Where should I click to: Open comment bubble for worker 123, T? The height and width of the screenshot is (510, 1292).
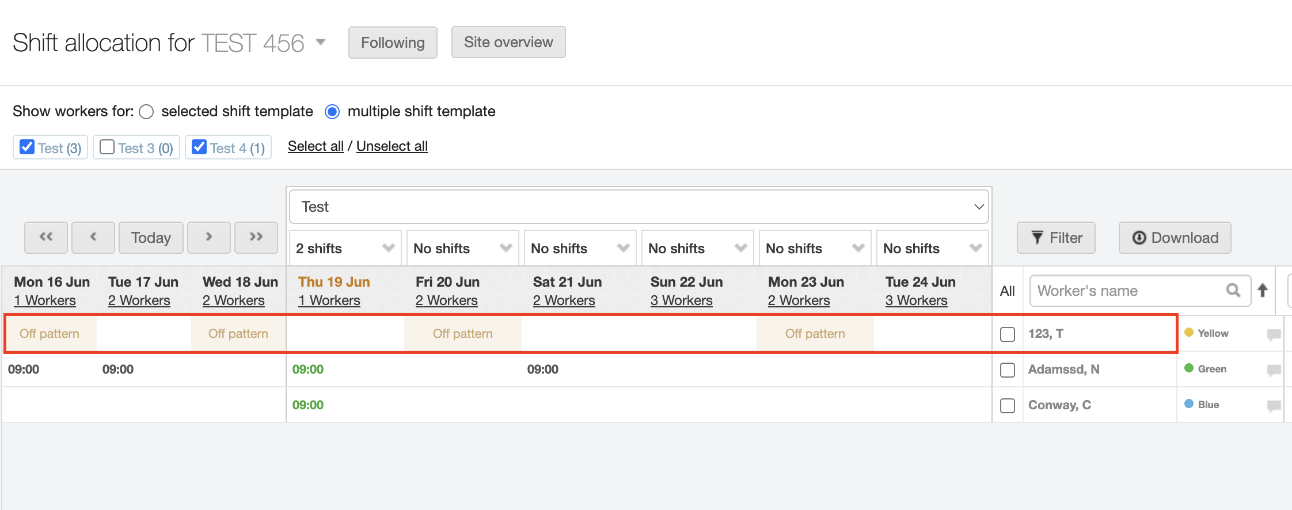pos(1274,334)
